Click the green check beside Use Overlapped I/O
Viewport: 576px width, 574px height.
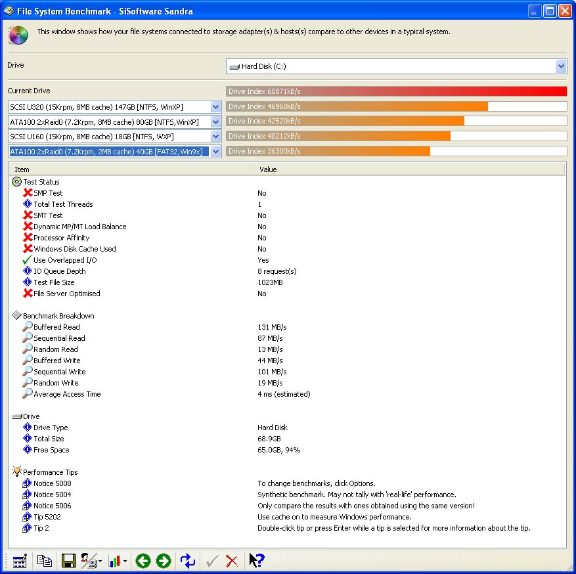27,260
